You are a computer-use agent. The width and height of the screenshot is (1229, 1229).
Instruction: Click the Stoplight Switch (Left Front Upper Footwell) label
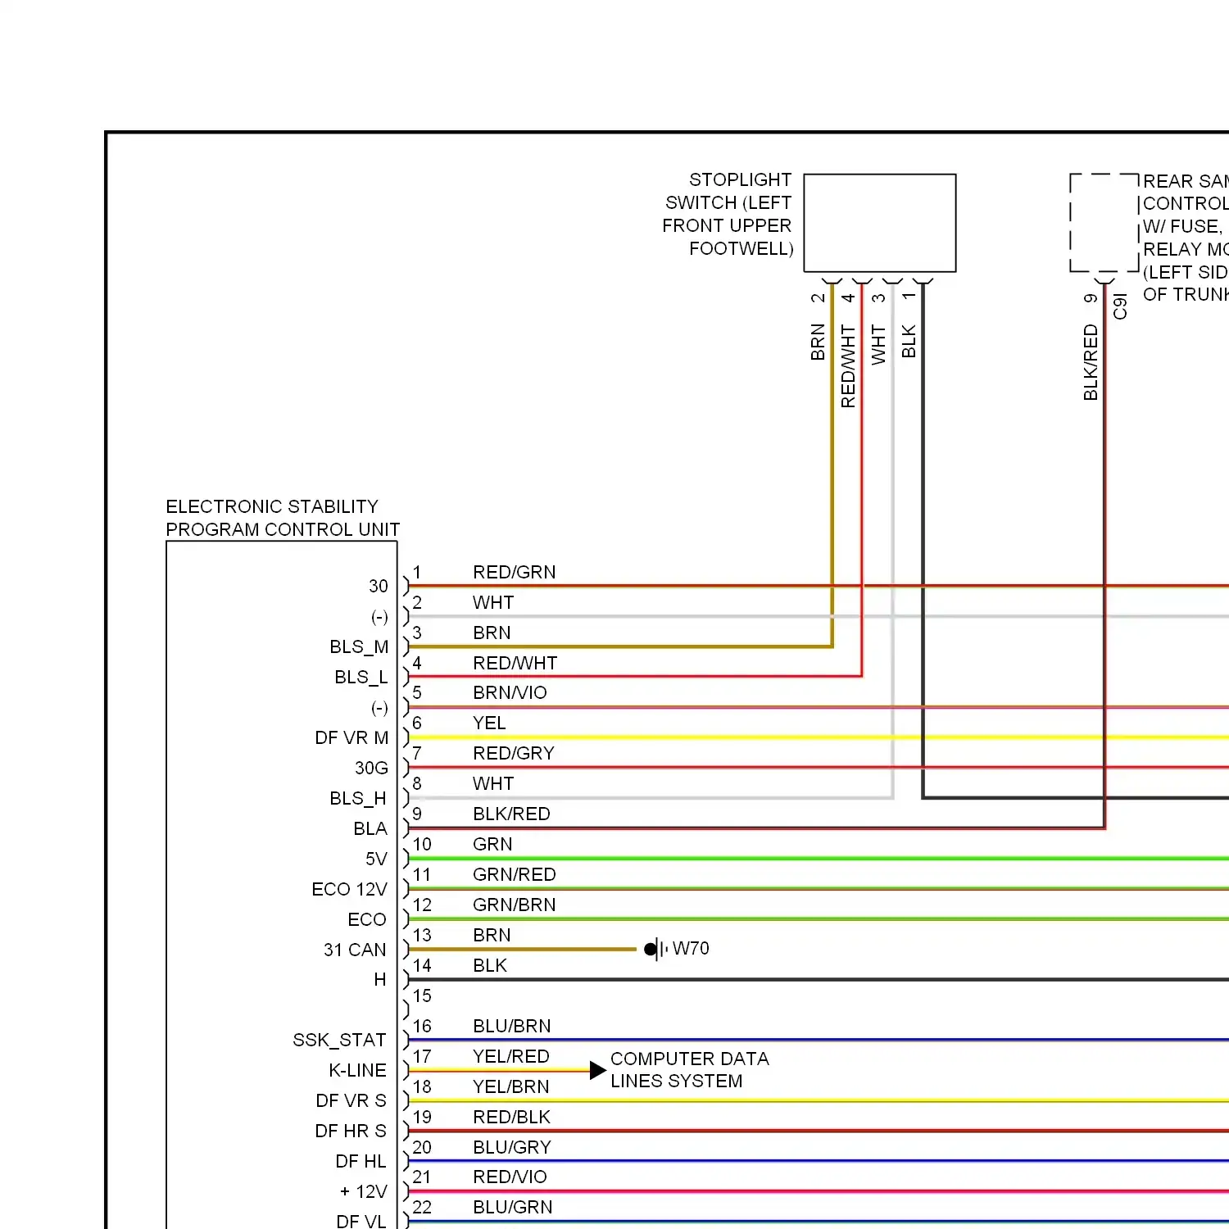click(728, 214)
